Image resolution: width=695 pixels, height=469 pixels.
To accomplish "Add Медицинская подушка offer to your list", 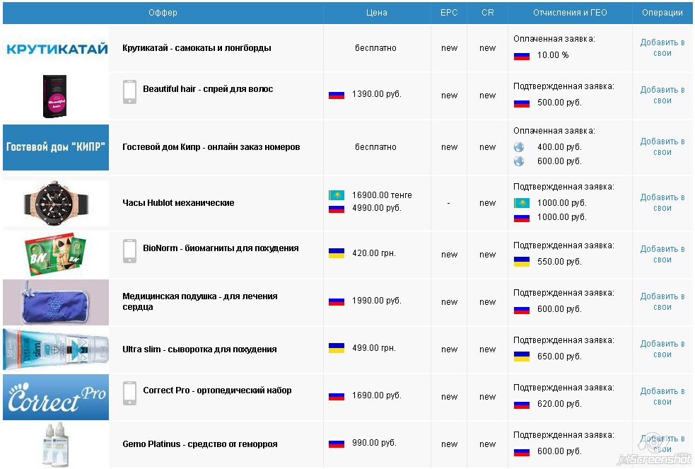I will pos(662,302).
